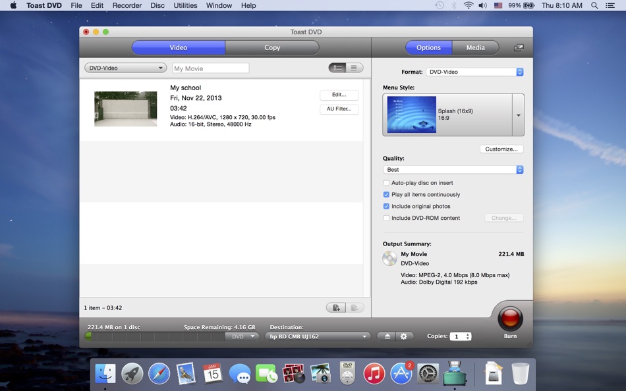Open the Quality dropdown set to Best
The width and height of the screenshot is (626, 391).
click(453, 170)
